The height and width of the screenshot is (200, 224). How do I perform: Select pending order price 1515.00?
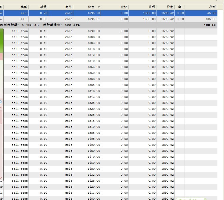94,121
